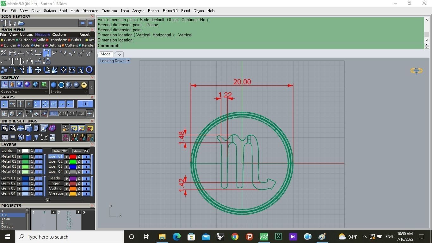This screenshot has width=432, height=243.
Task: Select the leader arrow tool
Action: coord(4,61)
